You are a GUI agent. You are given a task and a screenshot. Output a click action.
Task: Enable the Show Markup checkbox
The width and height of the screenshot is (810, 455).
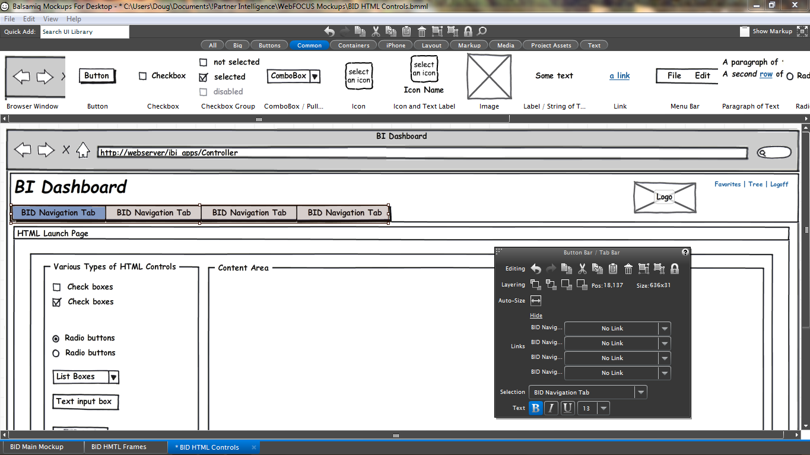pyautogui.click(x=745, y=31)
